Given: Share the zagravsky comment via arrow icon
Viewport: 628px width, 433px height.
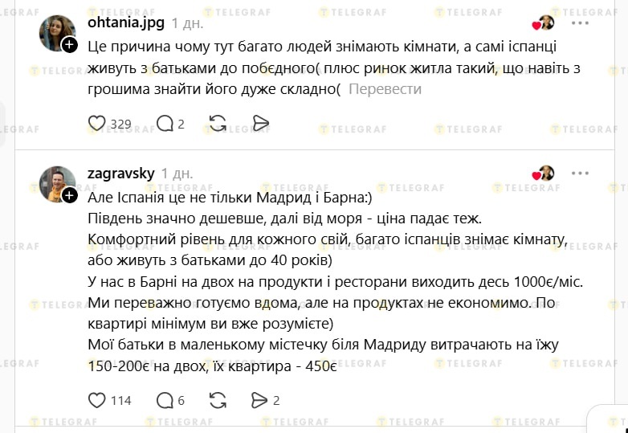Looking at the screenshot, I should pyautogui.click(x=259, y=400).
